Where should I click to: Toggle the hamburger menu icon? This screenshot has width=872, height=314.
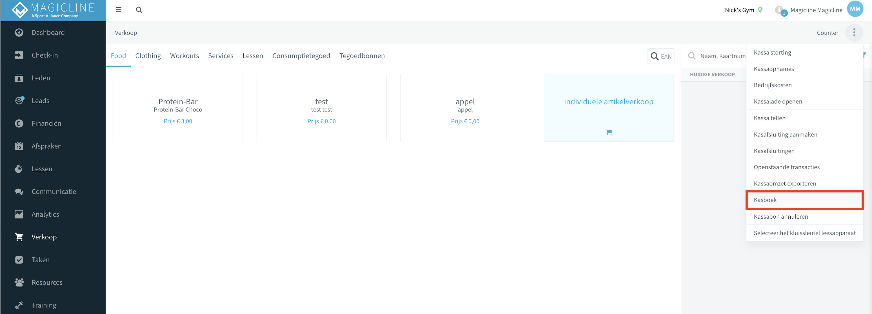pos(119,10)
